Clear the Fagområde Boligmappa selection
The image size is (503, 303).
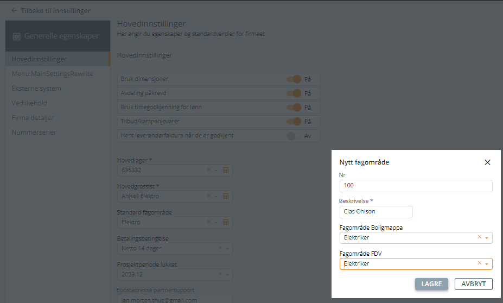pos(479,237)
